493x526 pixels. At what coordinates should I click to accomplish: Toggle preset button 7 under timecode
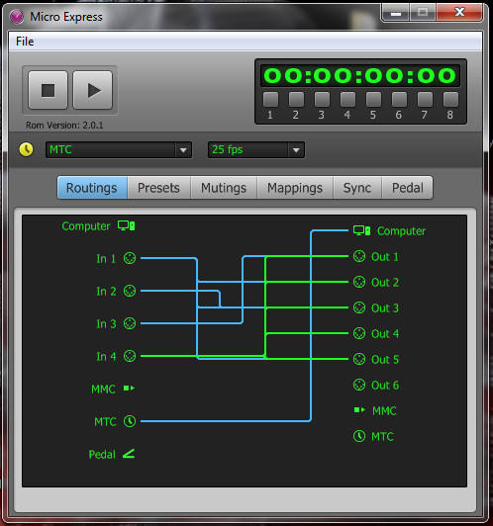pyautogui.click(x=425, y=99)
